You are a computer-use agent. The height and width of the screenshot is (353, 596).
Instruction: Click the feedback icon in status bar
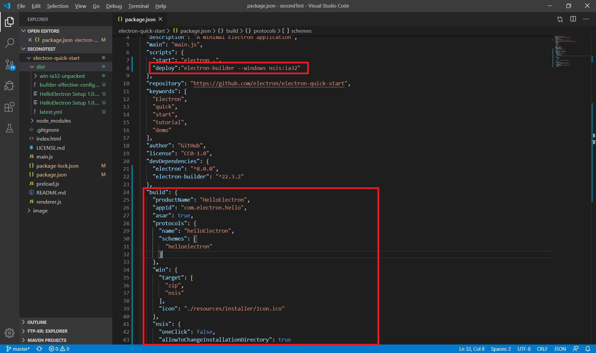click(x=575, y=349)
